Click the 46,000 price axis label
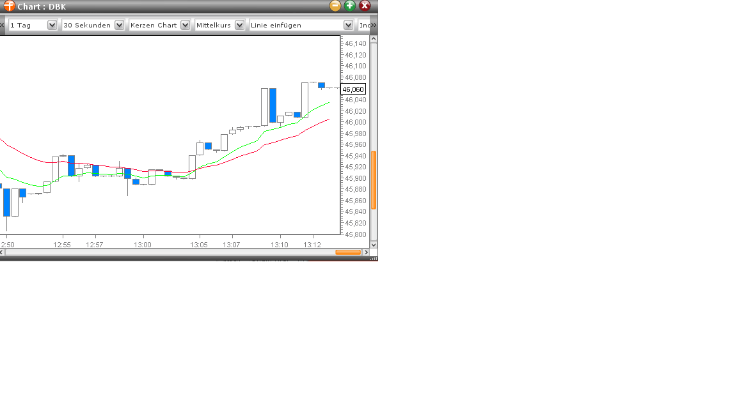 [355, 122]
